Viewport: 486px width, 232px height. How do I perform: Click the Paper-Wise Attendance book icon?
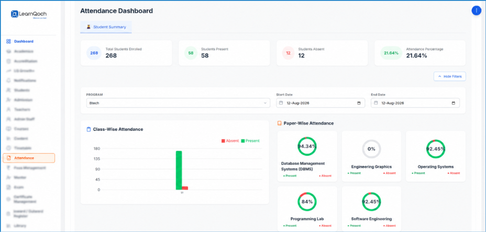pos(279,123)
